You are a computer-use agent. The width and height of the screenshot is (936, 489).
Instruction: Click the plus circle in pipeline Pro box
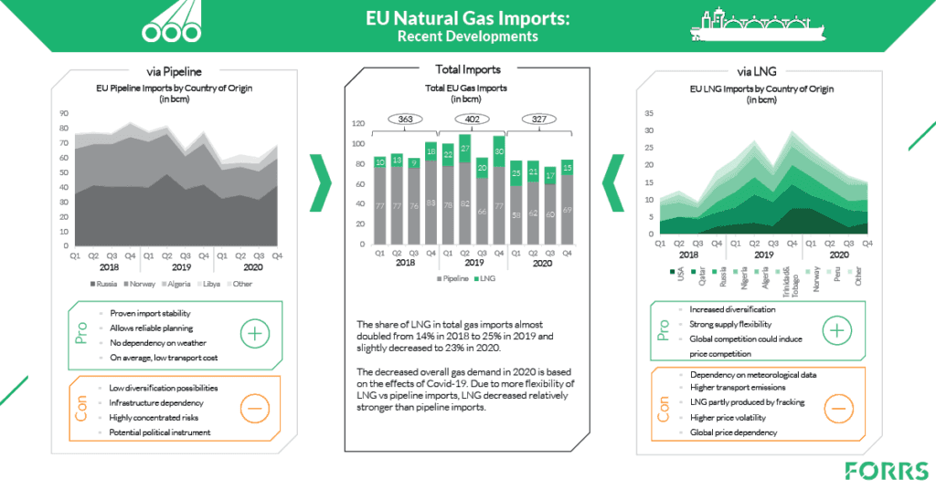(x=254, y=334)
